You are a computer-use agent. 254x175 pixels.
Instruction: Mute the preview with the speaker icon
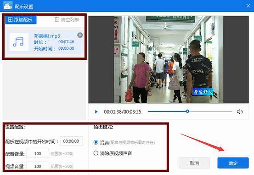(x=240, y=112)
